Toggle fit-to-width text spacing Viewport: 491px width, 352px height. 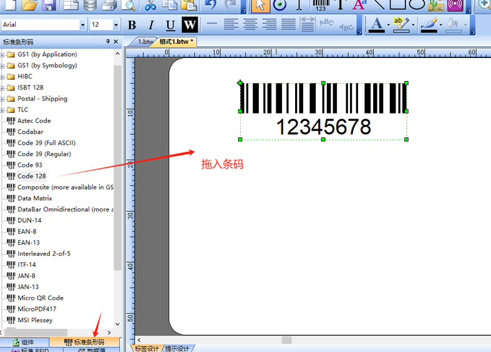tap(308, 24)
